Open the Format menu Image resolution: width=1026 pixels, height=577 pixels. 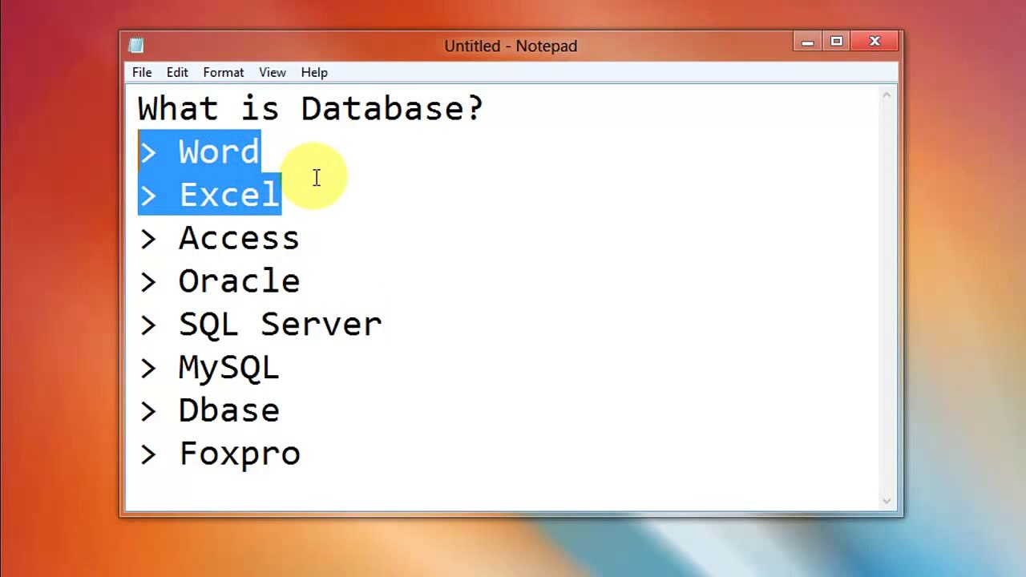224,72
